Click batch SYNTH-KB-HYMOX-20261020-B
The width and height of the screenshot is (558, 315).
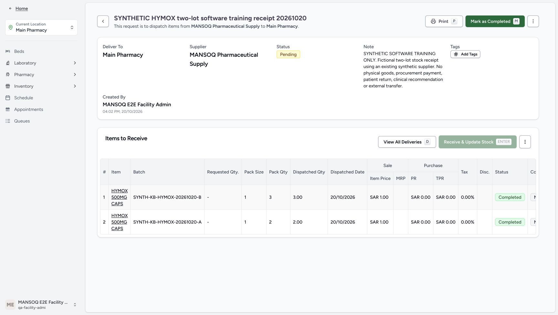coord(167,197)
